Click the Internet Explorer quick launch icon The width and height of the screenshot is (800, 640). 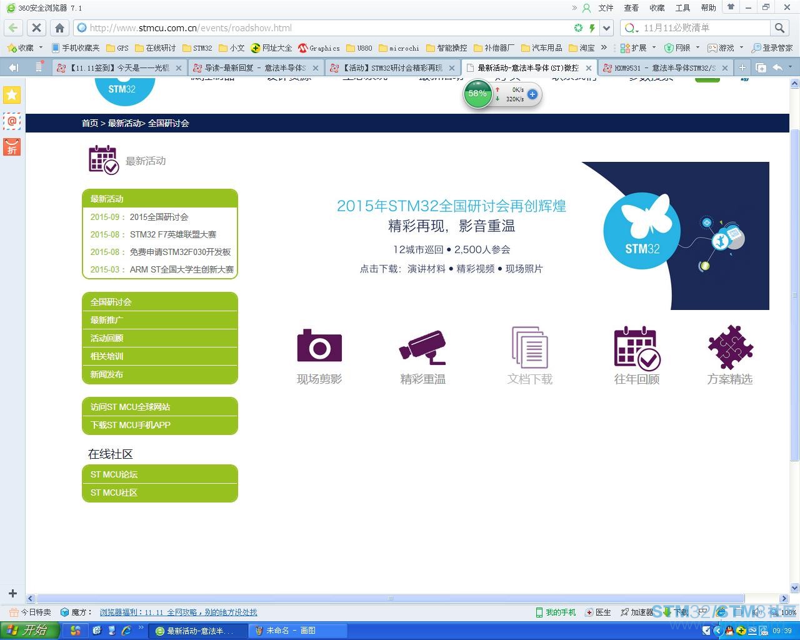click(x=126, y=631)
